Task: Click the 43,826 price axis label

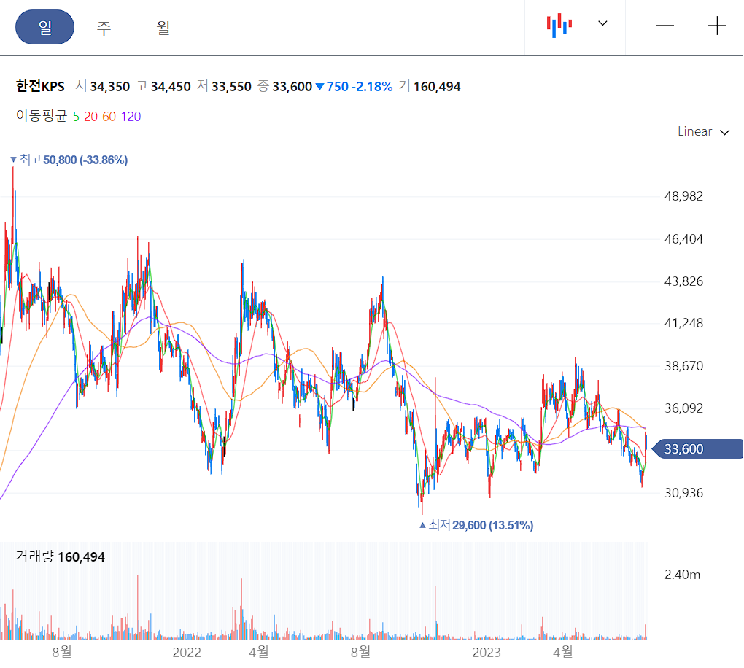Action: point(683,281)
